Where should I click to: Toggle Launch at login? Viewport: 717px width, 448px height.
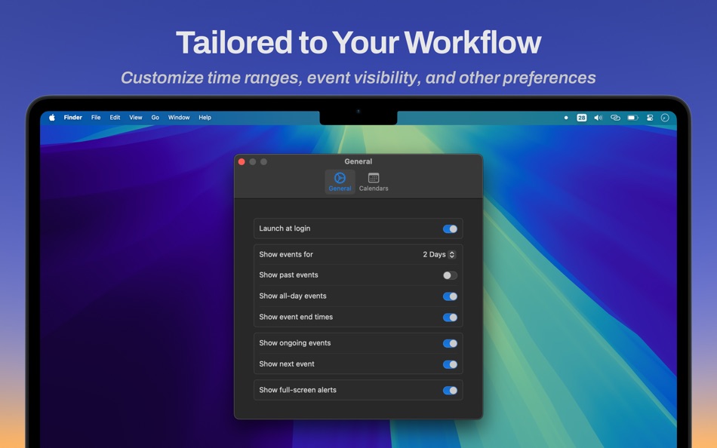450,229
